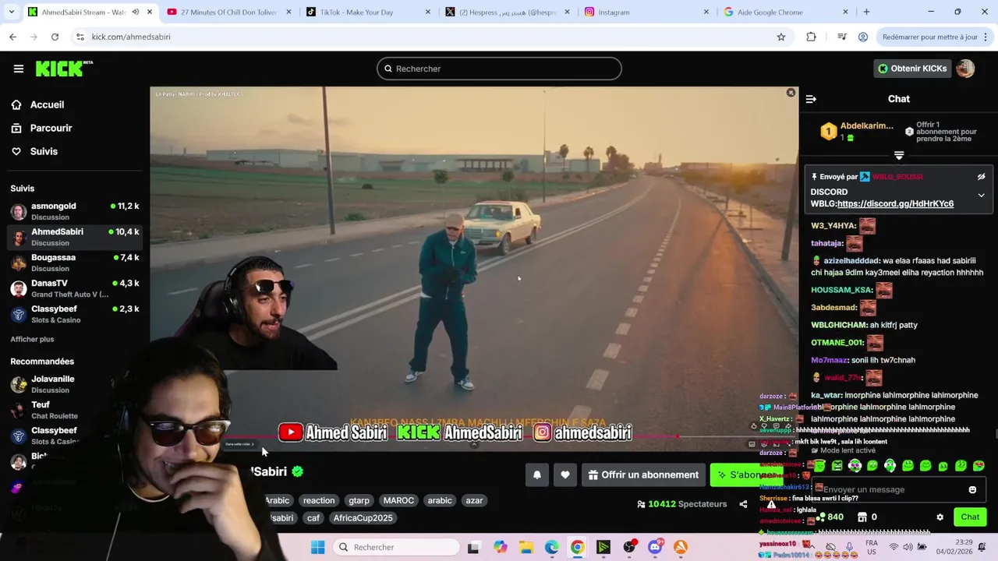The width and height of the screenshot is (998, 561).
Task: Open chat settings gear icon
Action: pos(940,517)
